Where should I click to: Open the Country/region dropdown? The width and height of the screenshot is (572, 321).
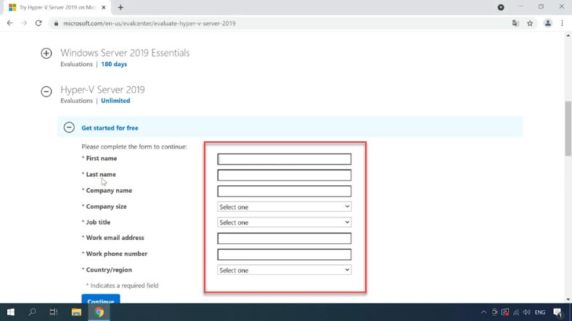pyautogui.click(x=284, y=270)
